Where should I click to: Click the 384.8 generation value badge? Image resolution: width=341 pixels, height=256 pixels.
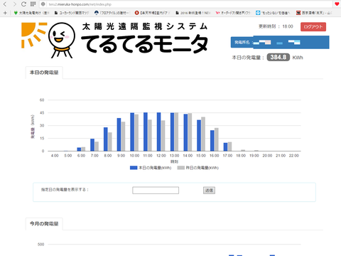coord(278,58)
